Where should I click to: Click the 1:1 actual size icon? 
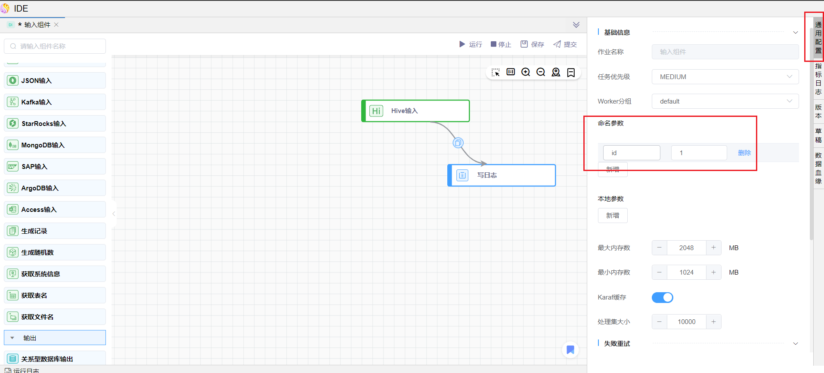[x=511, y=72]
